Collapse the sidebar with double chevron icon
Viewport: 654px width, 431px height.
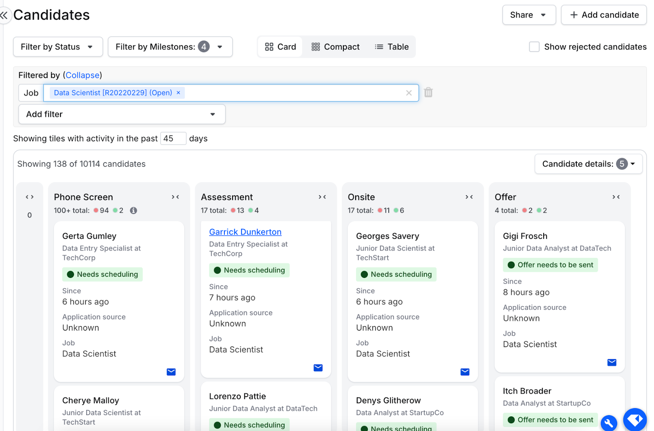(x=4, y=16)
